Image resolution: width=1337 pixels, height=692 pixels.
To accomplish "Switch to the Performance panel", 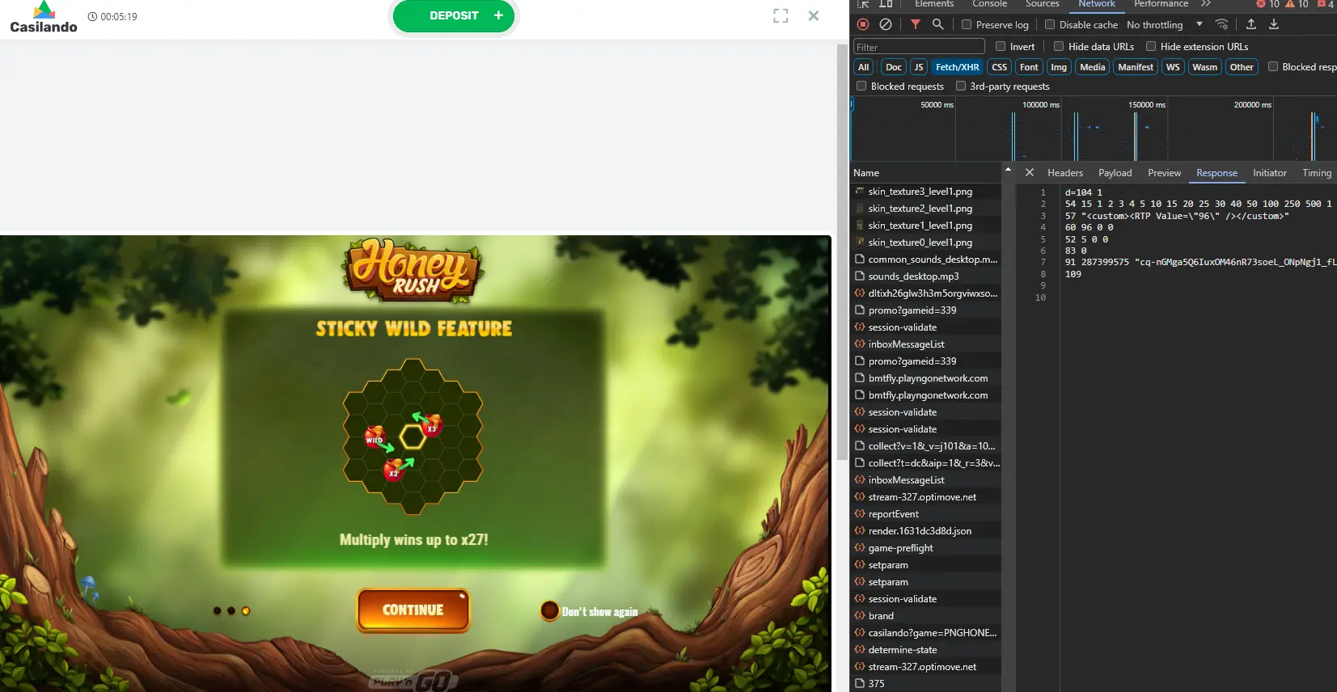I will [1161, 4].
